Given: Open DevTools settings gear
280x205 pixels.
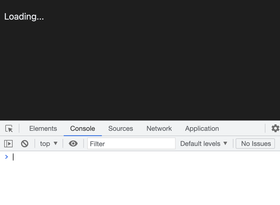Looking at the screenshot, I should click(x=275, y=128).
